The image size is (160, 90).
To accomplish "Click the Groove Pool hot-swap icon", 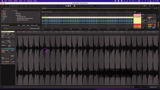I will (1, 29).
